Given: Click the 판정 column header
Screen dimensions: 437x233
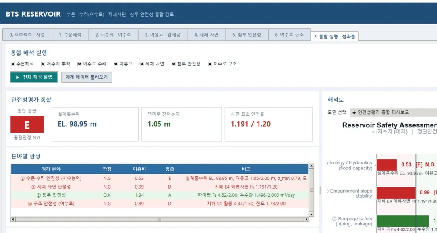Looking at the screenshot, I should click(107, 169).
